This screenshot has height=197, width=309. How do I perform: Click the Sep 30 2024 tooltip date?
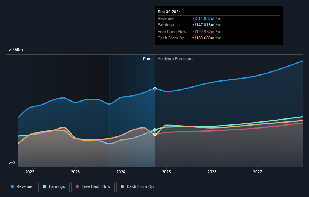[169, 12]
